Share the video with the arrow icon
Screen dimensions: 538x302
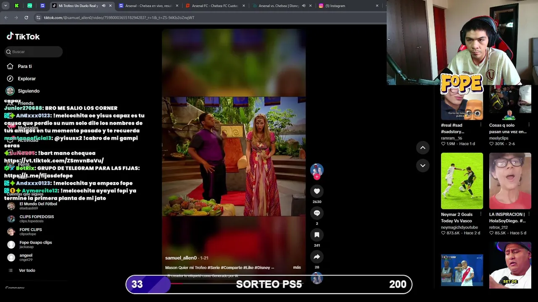pyautogui.click(x=317, y=257)
